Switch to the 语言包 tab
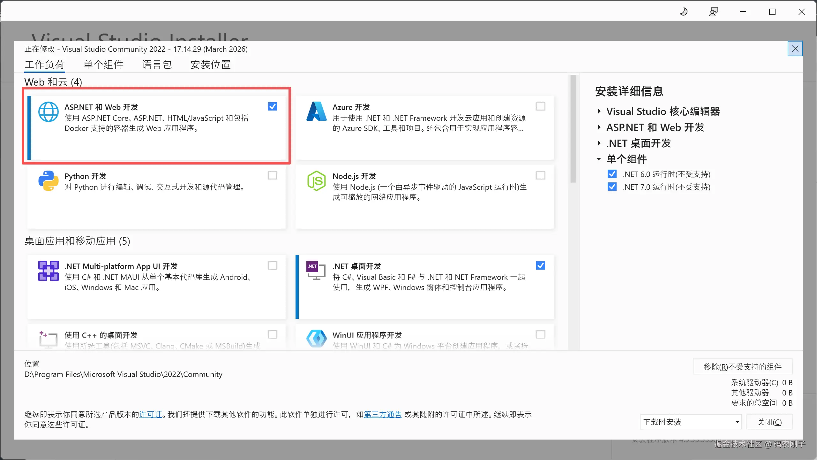The height and width of the screenshot is (460, 817). (157, 65)
